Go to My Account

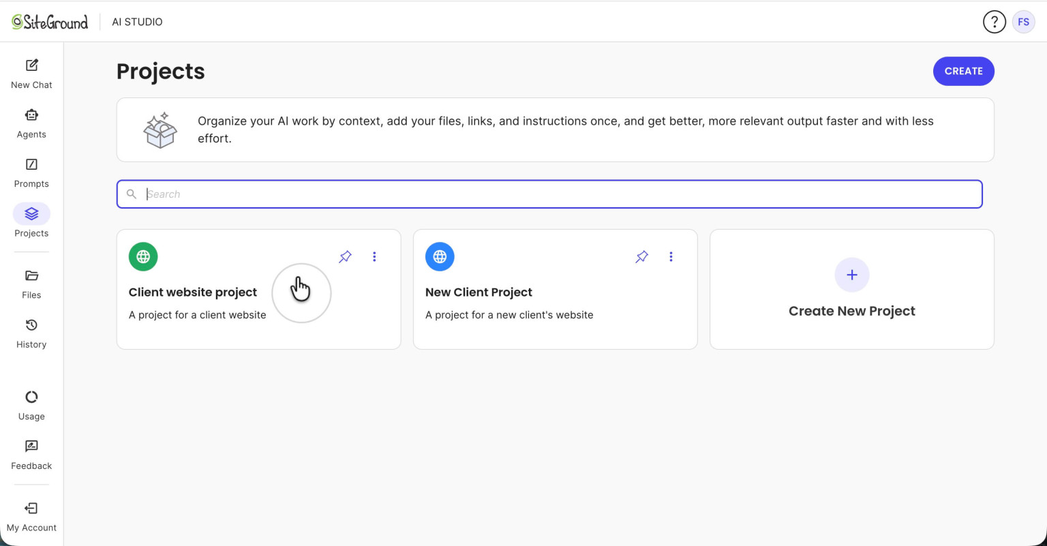31,517
